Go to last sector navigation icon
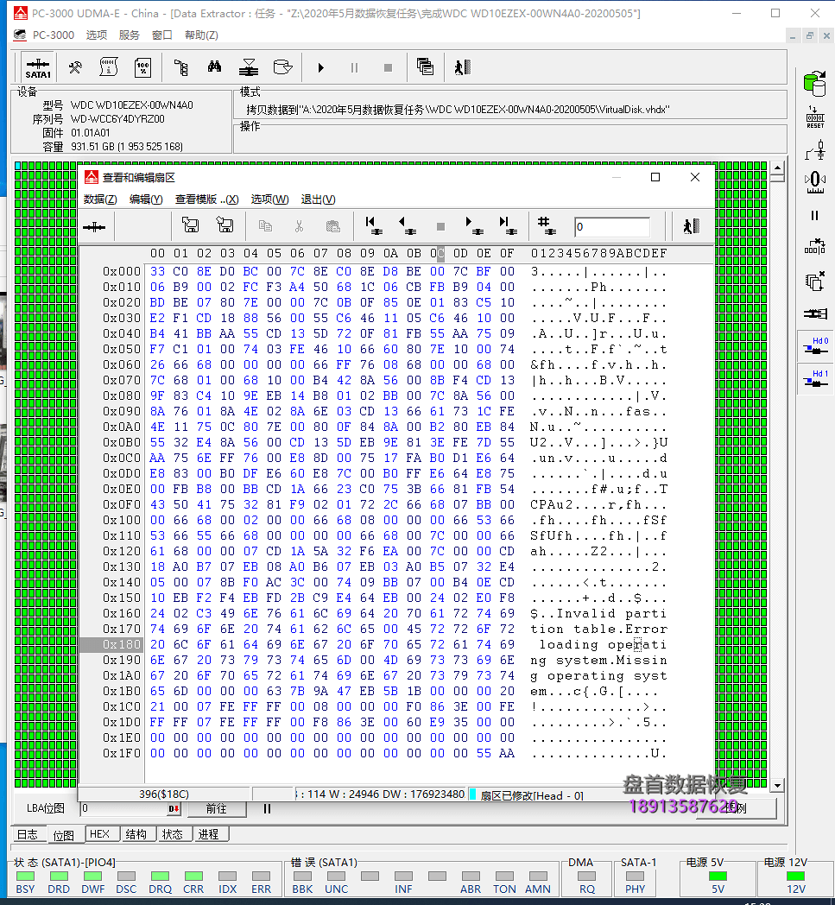The image size is (835, 905). click(x=508, y=225)
